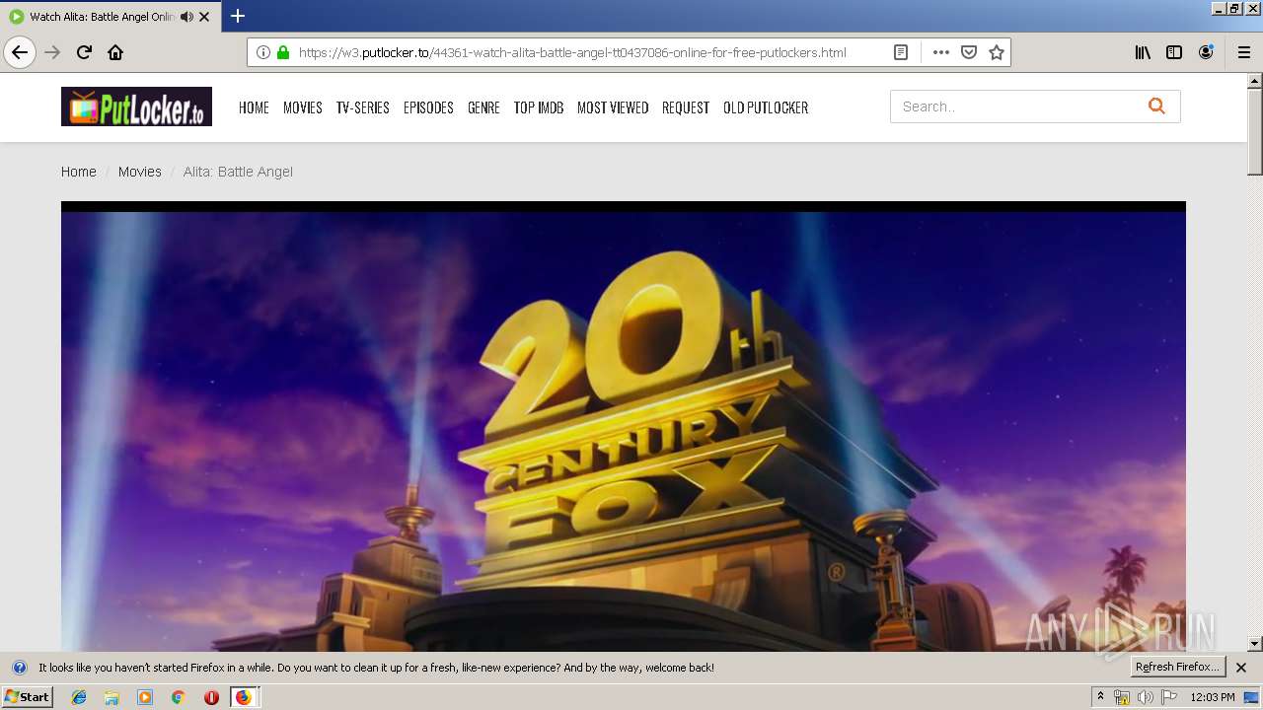Viewport: 1263px width, 710px height.
Task: Open MOST VIEWED page
Action: pos(613,107)
